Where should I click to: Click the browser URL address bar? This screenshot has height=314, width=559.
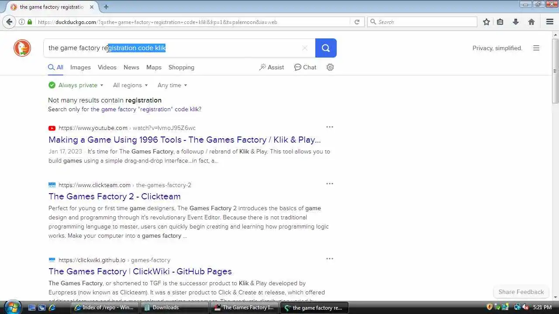click(192, 22)
